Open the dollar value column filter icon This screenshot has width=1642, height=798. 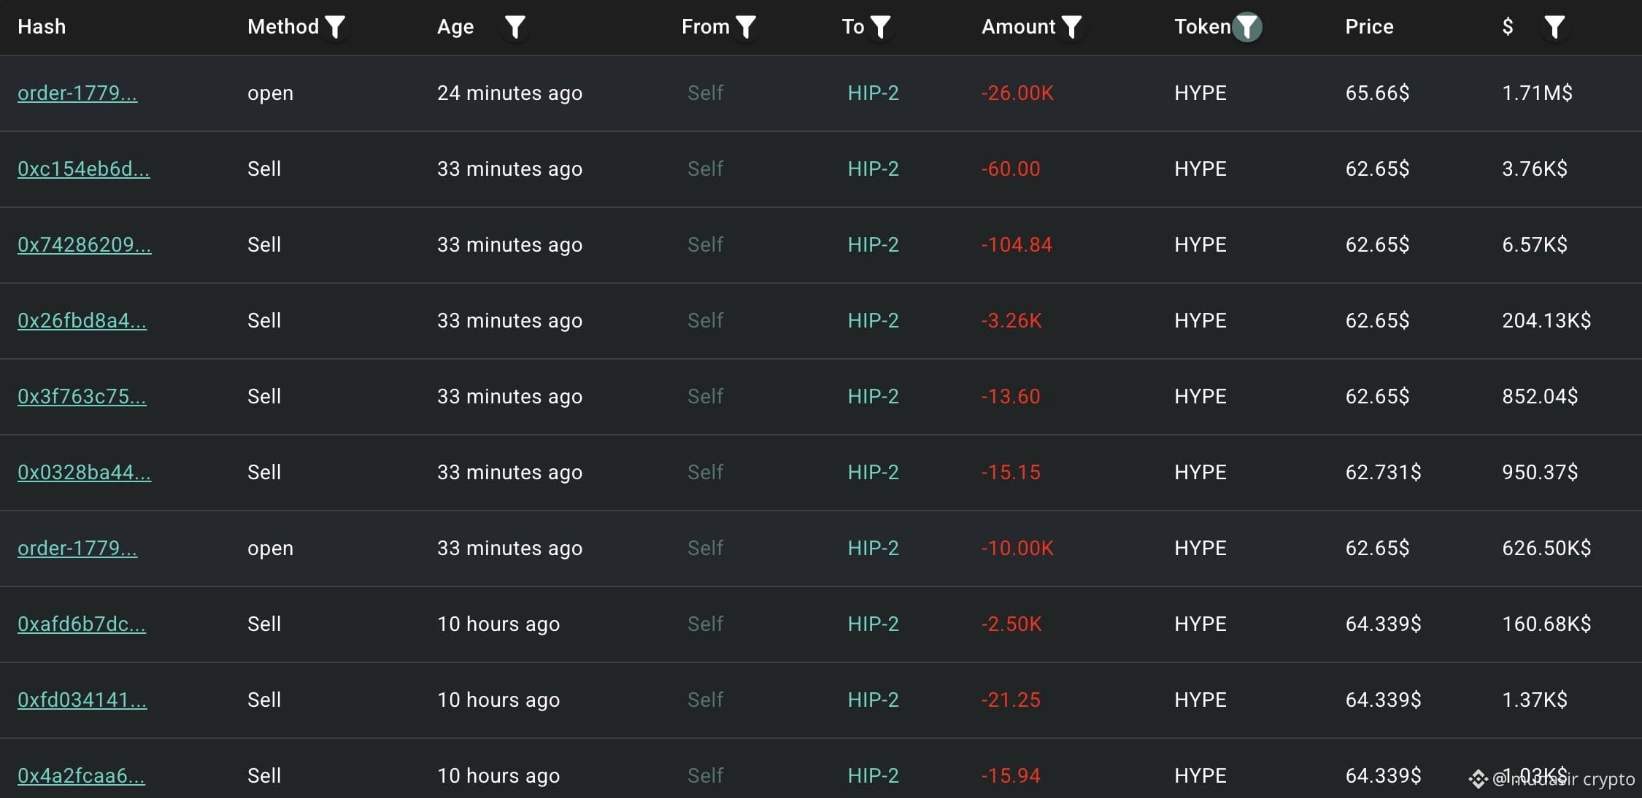[1554, 27]
